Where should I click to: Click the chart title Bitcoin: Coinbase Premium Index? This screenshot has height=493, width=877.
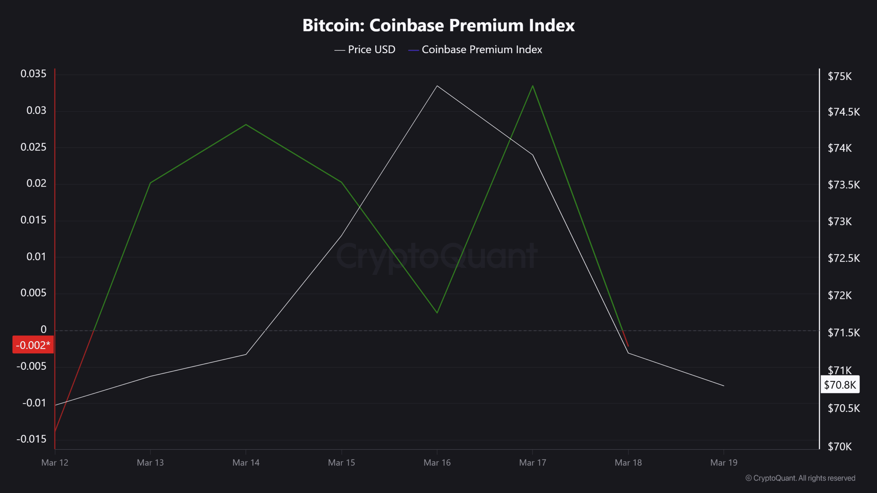(438, 25)
